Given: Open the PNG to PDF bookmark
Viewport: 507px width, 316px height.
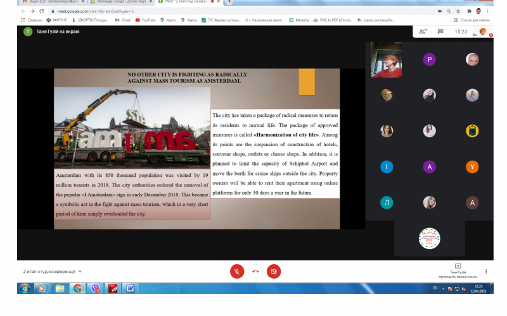Looking at the screenshot, I should tap(333, 20).
